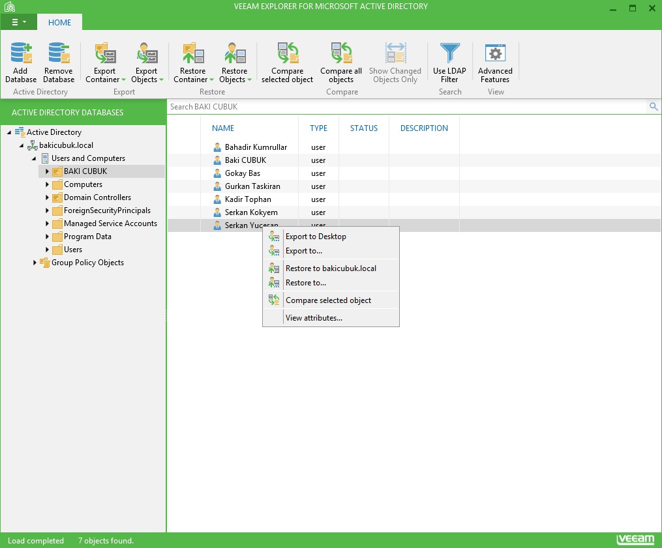Click the Search BAKI CUBUK field
This screenshot has width=662, height=548.
click(x=406, y=107)
